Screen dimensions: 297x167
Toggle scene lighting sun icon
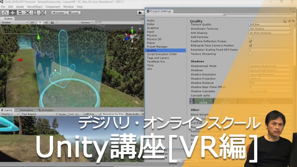[x=40, y=22]
